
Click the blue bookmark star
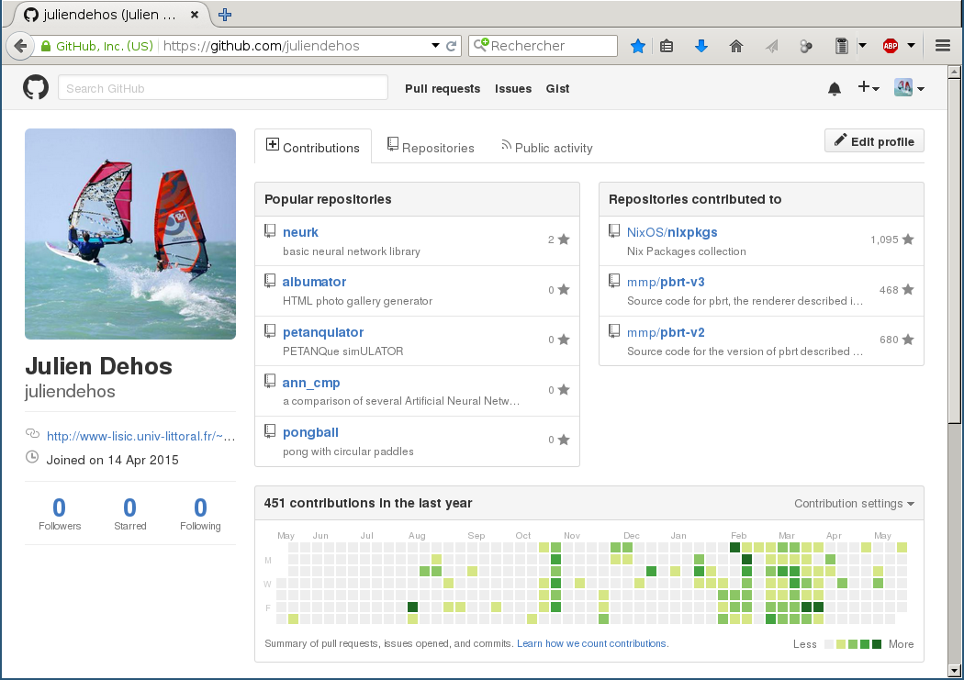[x=638, y=46]
